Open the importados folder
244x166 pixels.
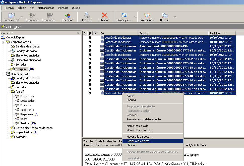pos(24,132)
